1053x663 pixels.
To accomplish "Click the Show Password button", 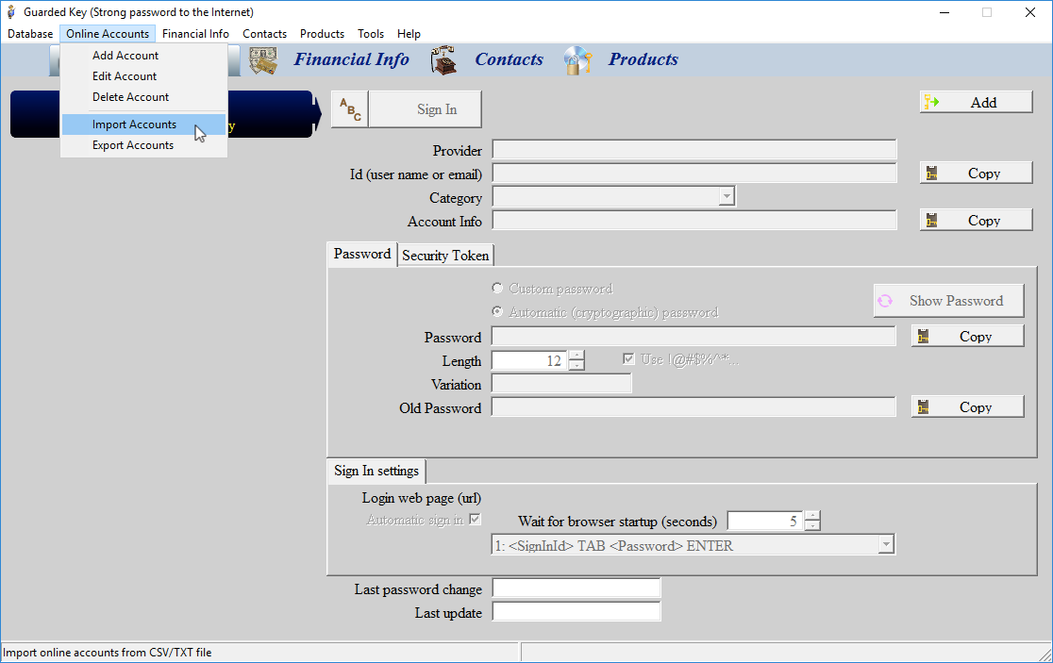I will 949,301.
